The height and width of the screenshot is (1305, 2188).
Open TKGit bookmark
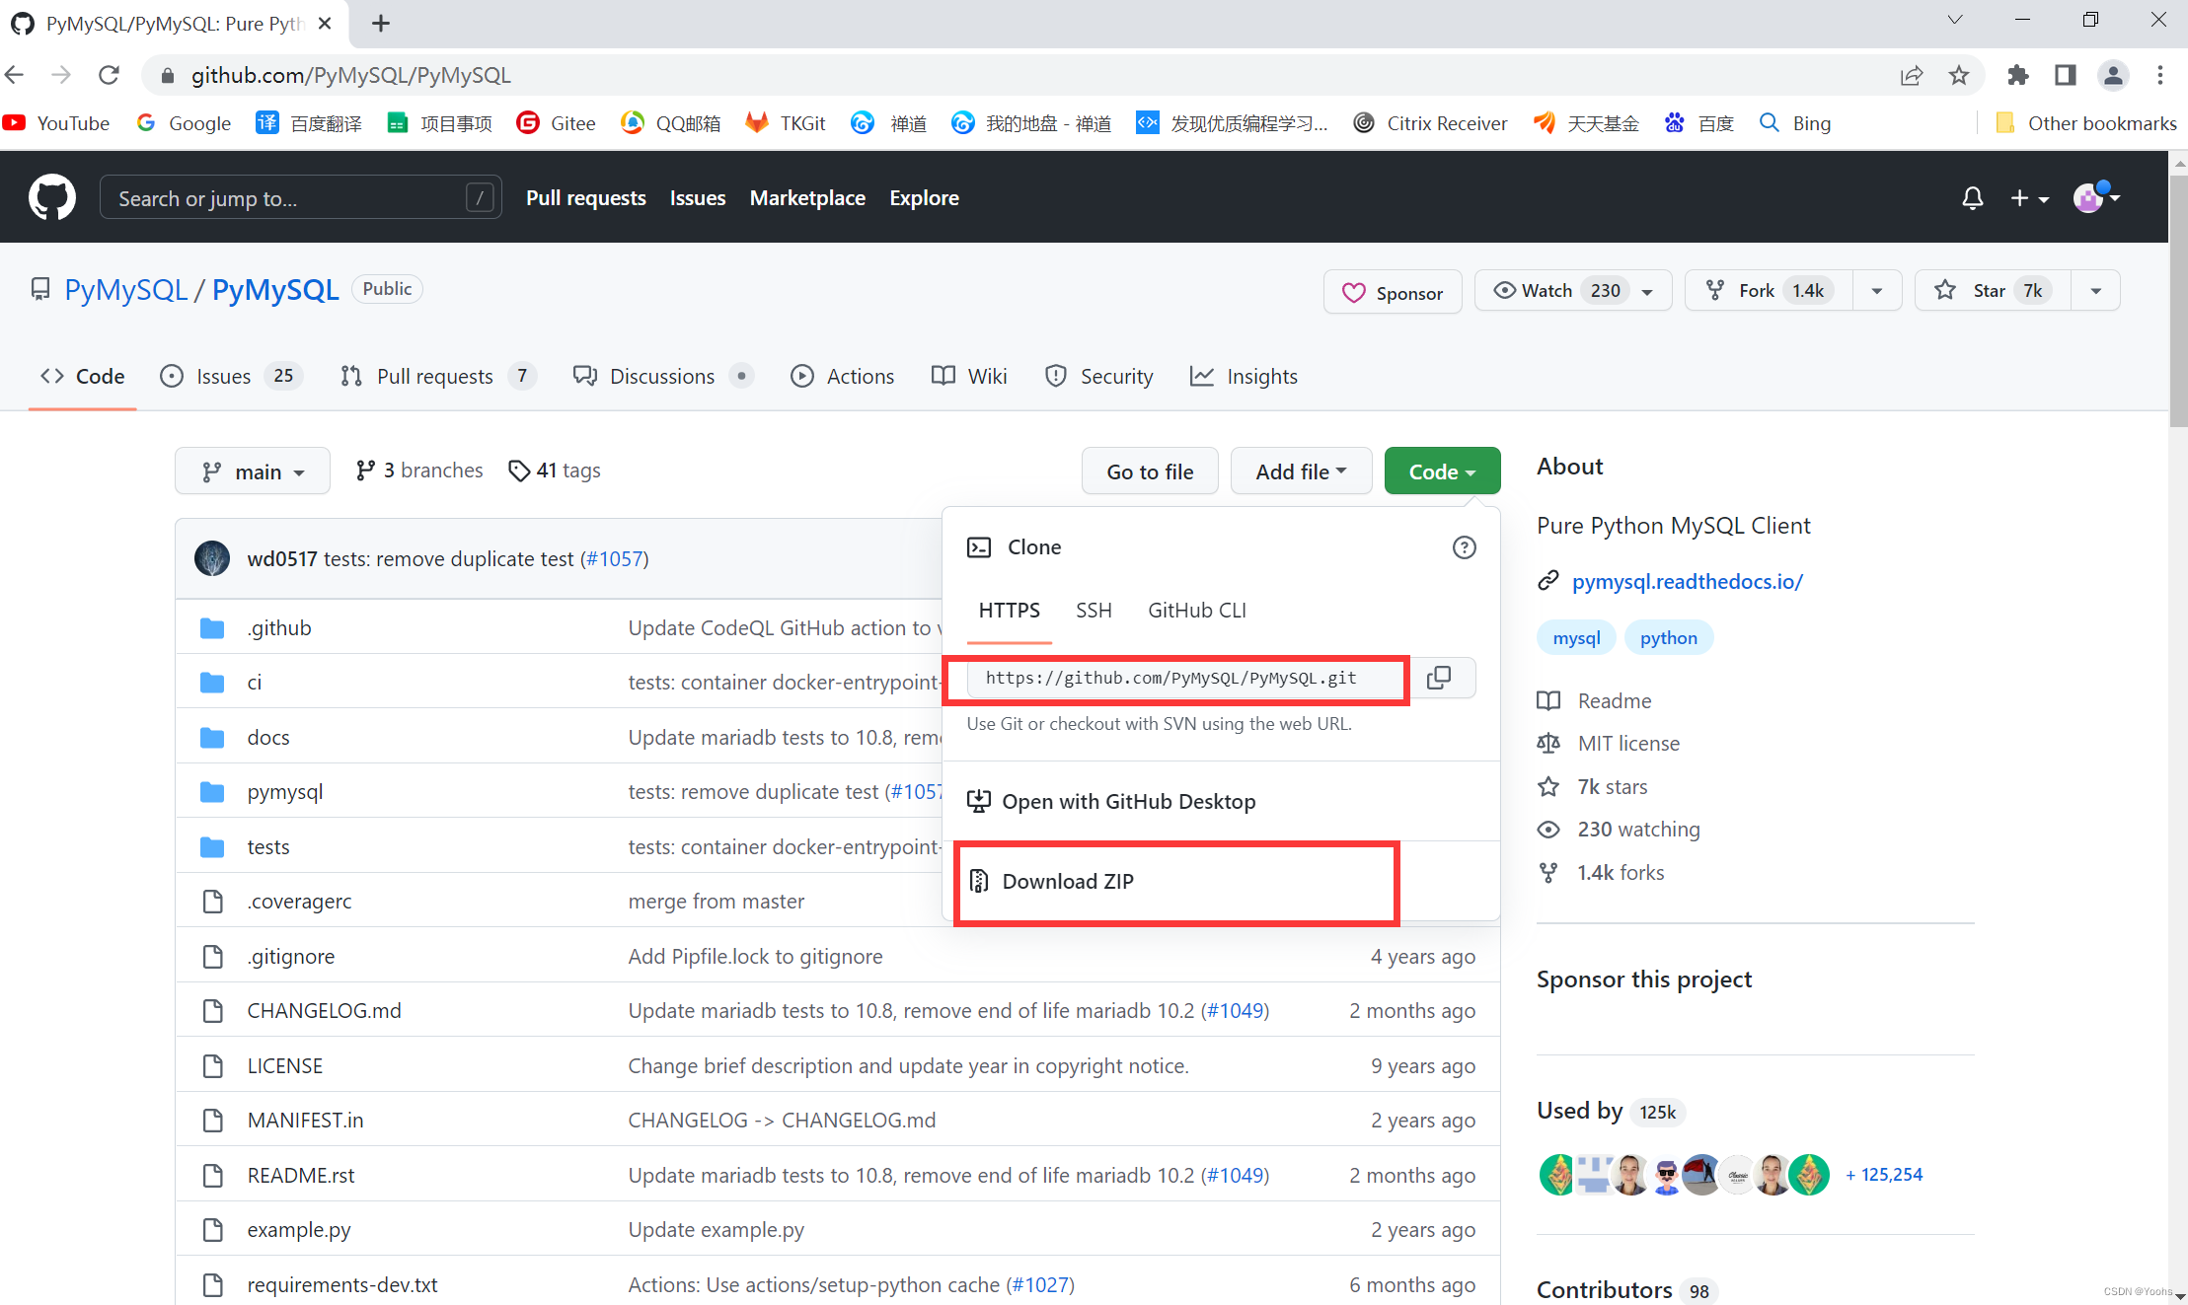pos(786,123)
